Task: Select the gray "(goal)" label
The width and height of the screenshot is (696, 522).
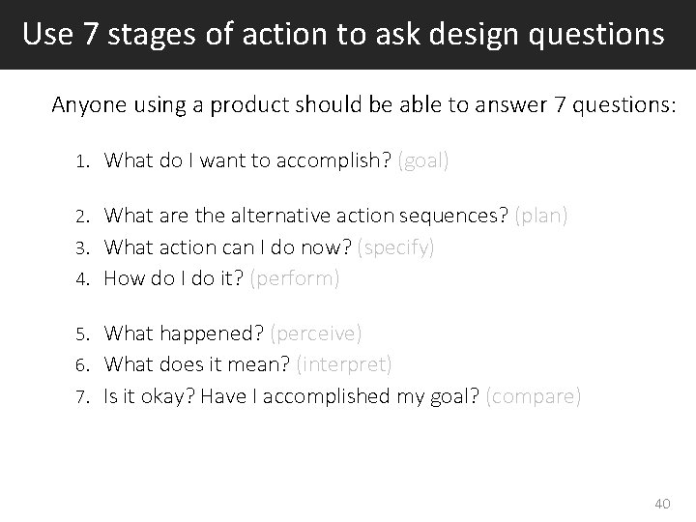Action: [x=423, y=160]
